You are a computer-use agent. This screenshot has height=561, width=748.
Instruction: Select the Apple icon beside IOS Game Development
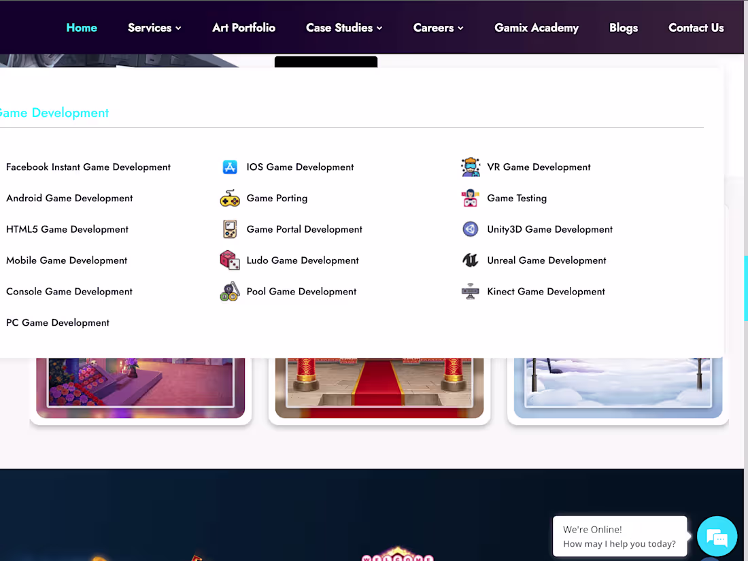[x=230, y=167]
